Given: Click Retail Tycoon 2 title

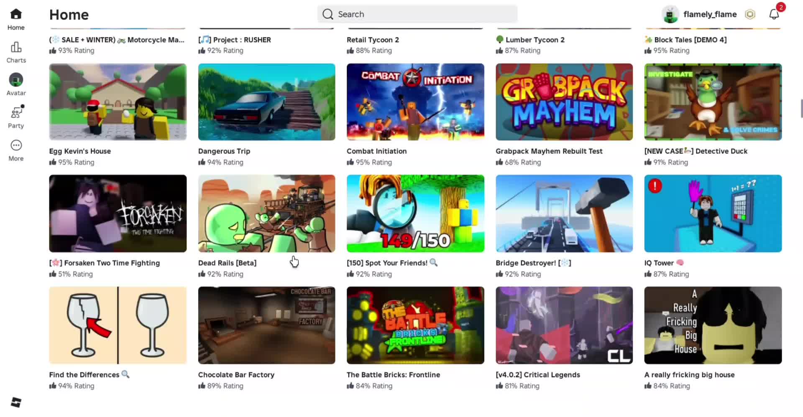Looking at the screenshot, I should click(373, 40).
